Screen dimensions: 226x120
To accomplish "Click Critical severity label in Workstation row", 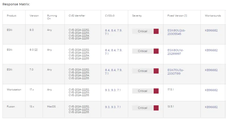I will (x=143, y=91).
